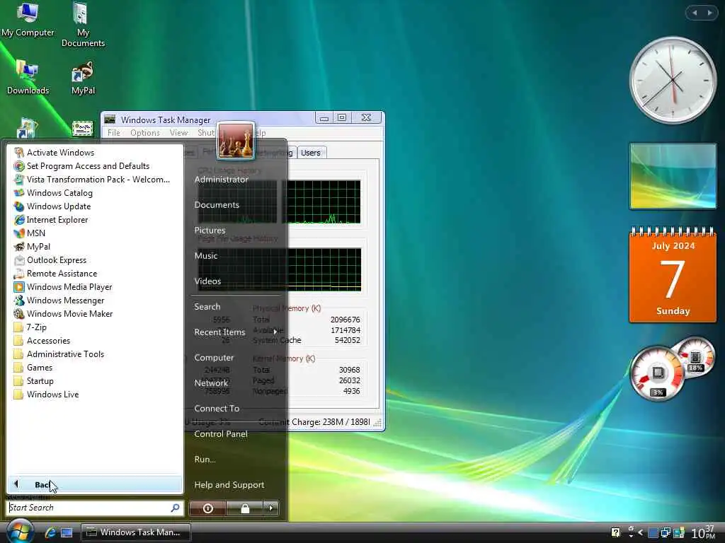Click the network tray icon
This screenshot has height=543, width=725.
(x=666, y=532)
